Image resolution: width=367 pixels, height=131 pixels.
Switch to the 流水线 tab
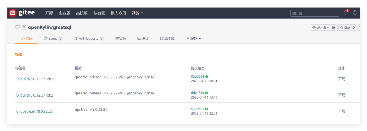(x=167, y=38)
